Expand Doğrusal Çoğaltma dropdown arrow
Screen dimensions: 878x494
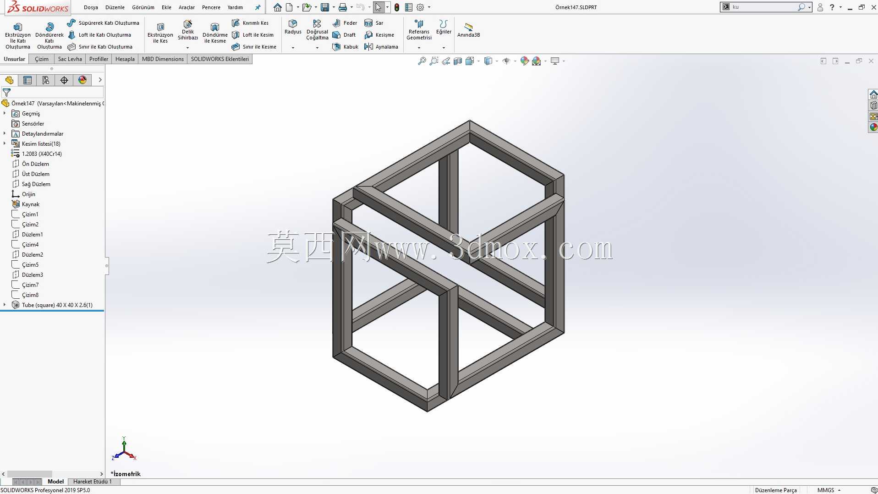pyautogui.click(x=317, y=48)
